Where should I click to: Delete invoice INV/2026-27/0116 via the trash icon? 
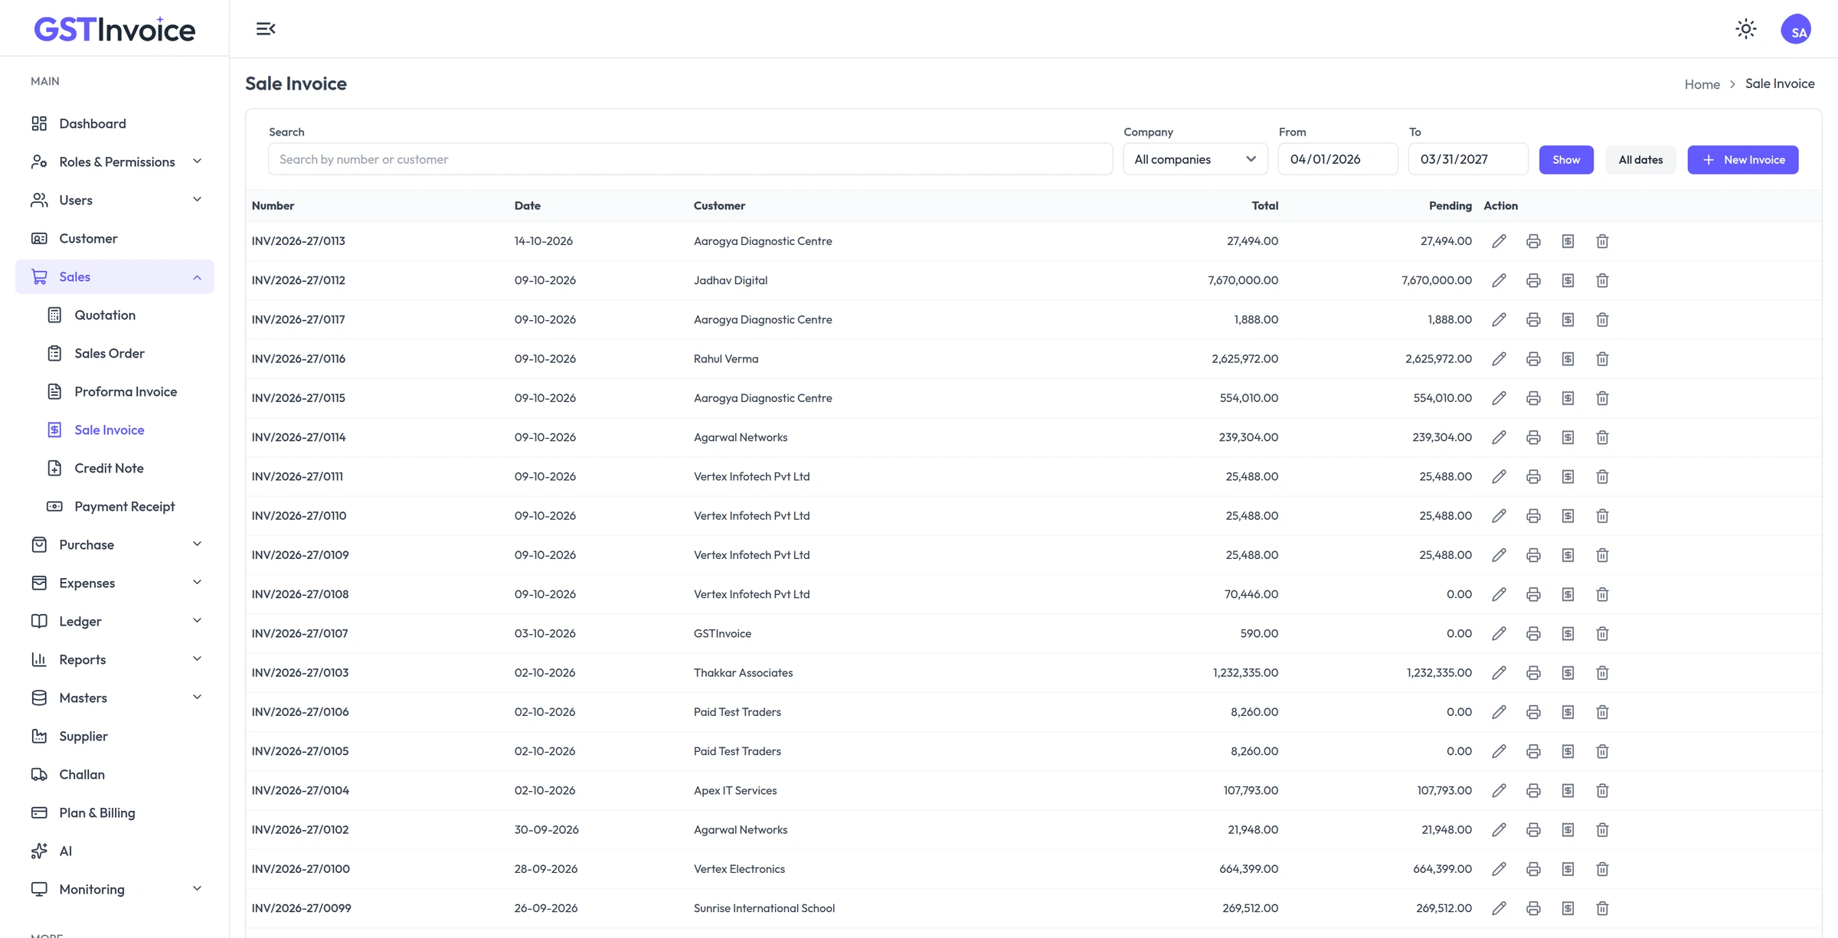pyautogui.click(x=1602, y=359)
